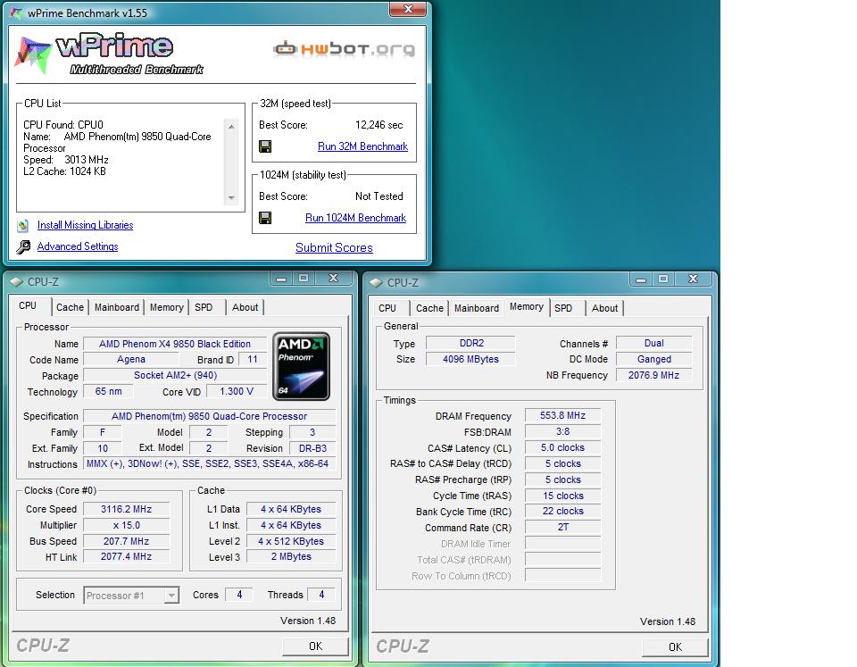Click the HT Link value 2077.4 MHz
The height and width of the screenshot is (667, 857).
point(126,556)
